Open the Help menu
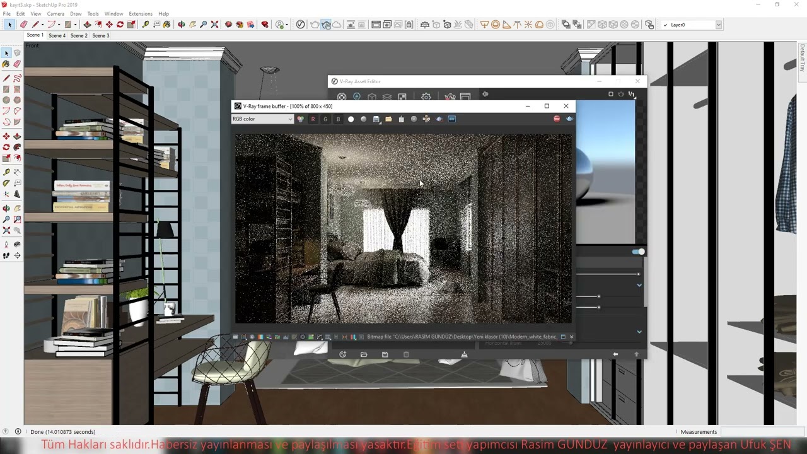The image size is (807, 454). point(163,13)
